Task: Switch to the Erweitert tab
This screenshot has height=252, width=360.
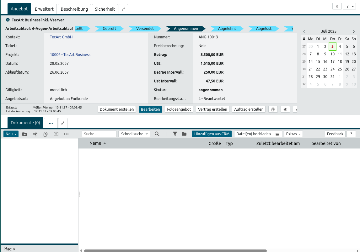Action: pos(44,9)
